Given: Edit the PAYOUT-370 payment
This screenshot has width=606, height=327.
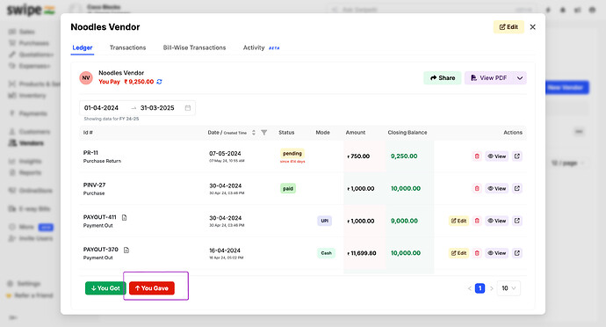Looking at the screenshot, I should pos(458,253).
